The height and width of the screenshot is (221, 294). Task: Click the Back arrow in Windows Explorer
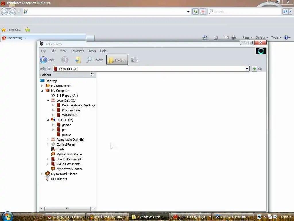tap(44, 60)
